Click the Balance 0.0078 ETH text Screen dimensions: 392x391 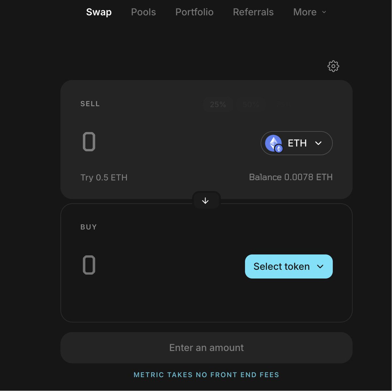tap(291, 177)
